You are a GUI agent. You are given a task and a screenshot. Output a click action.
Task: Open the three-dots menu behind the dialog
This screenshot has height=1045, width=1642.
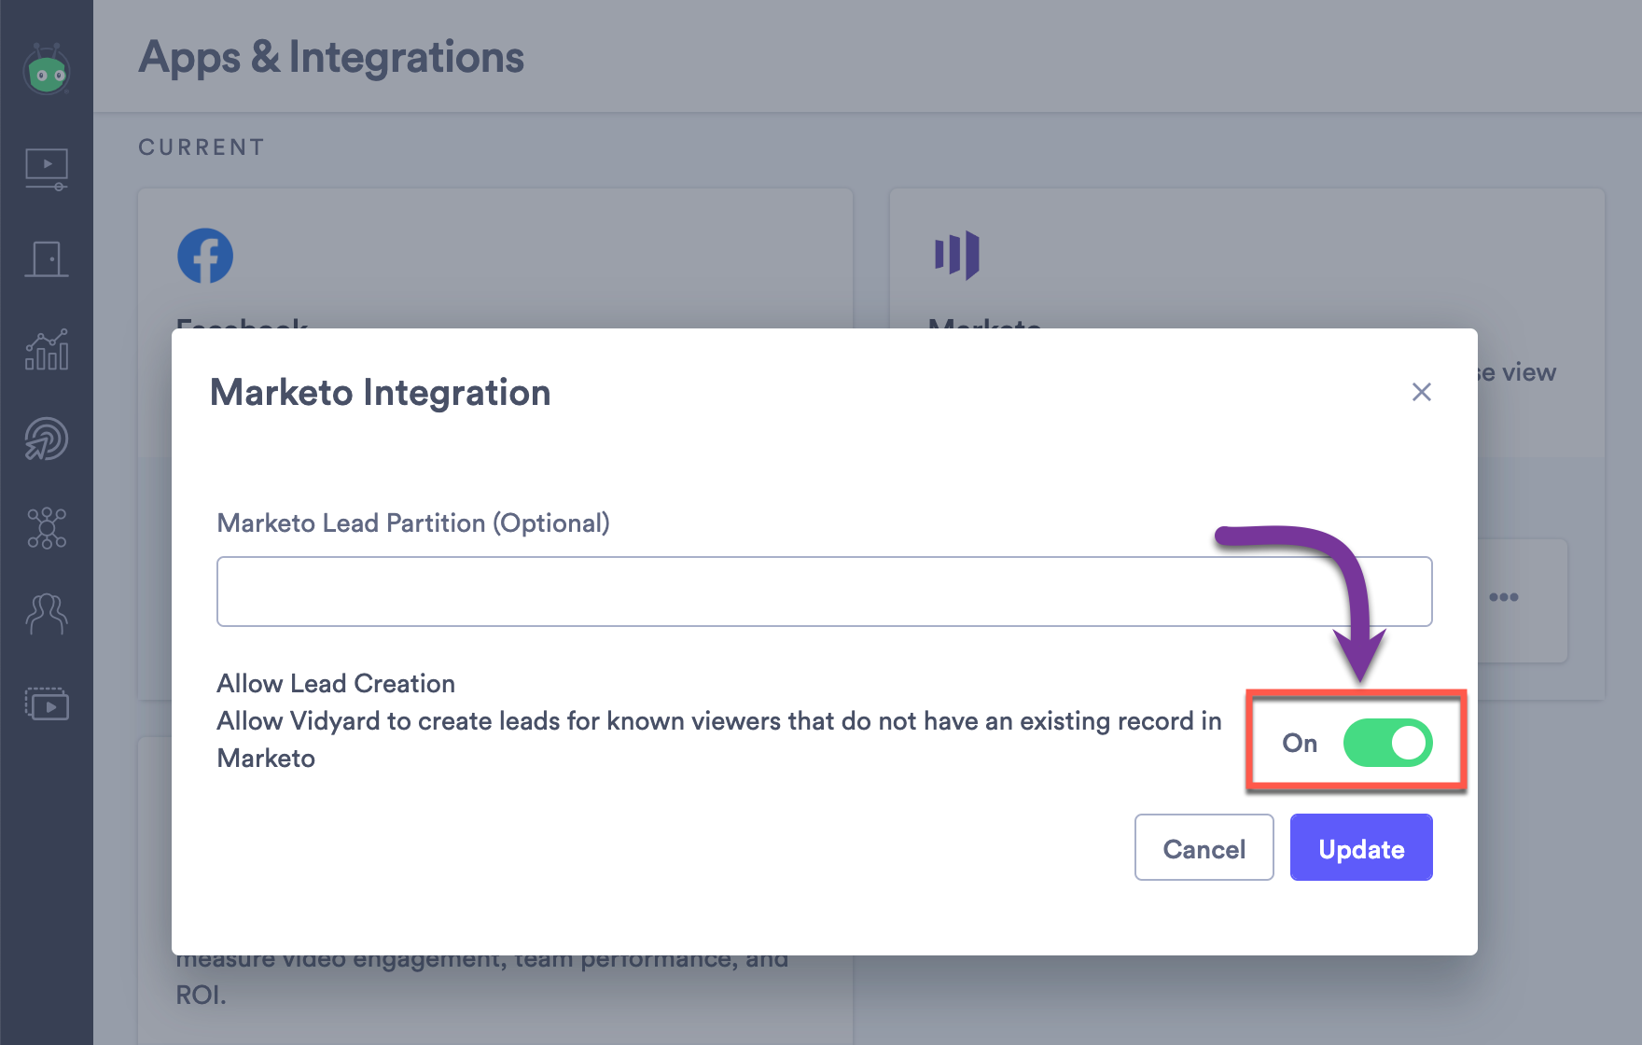[x=1504, y=597]
